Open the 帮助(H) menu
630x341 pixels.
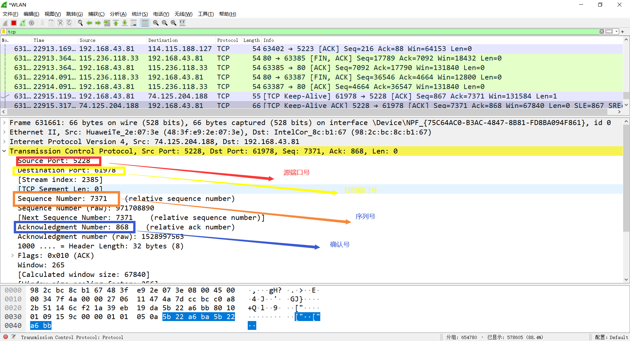(x=228, y=14)
